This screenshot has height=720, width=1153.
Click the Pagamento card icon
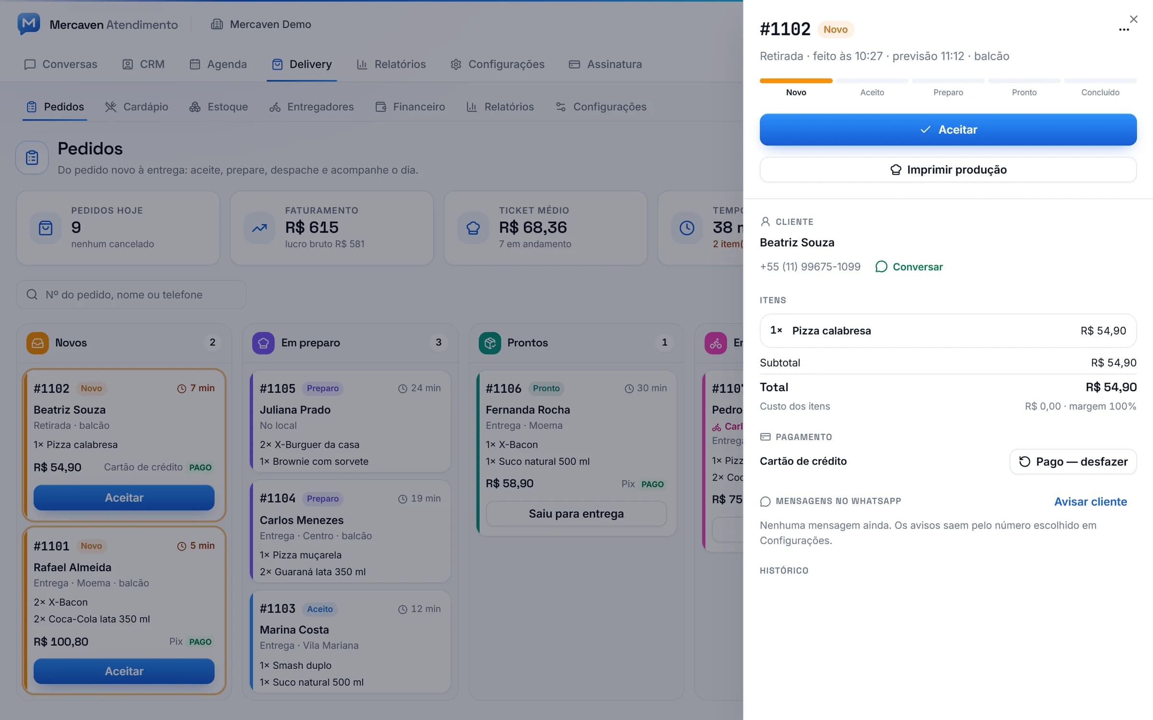[x=765, y=437]
